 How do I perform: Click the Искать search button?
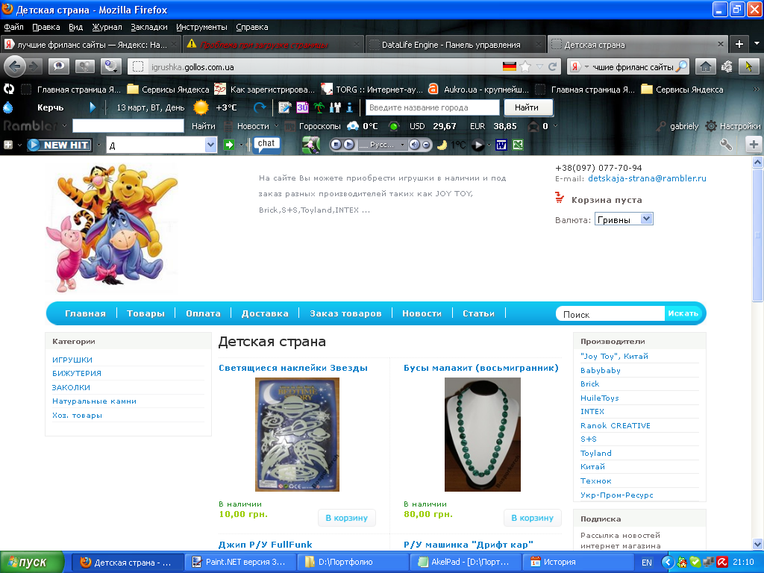(683, 313)
